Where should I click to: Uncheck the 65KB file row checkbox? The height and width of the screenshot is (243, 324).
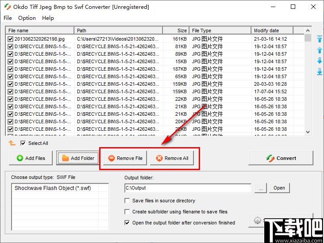pos(10,76)
